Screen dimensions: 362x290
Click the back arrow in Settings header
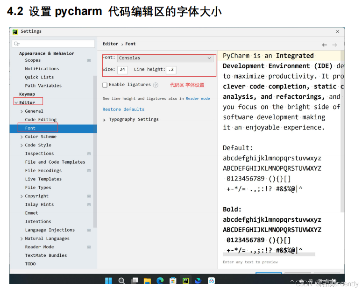[x=324, y=45]
